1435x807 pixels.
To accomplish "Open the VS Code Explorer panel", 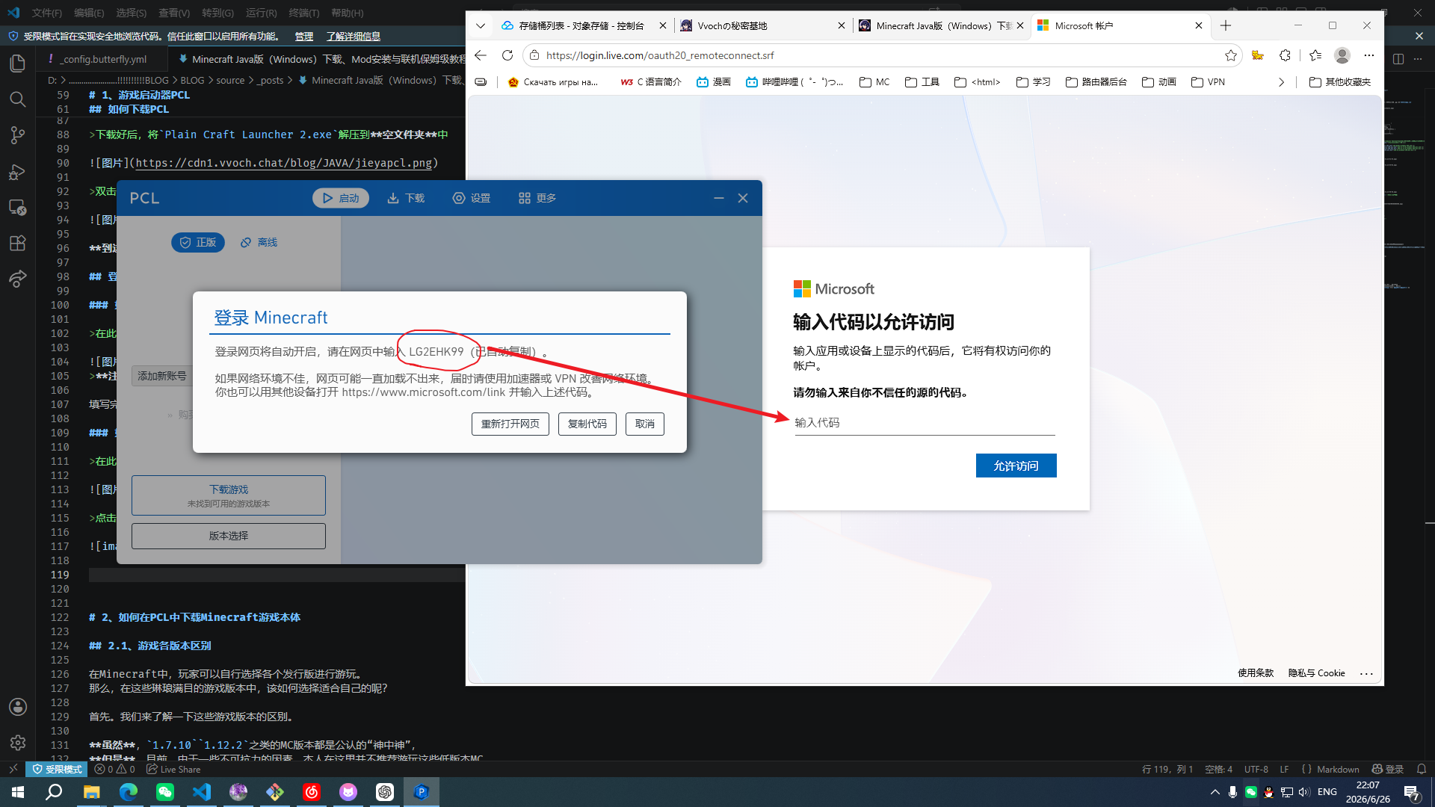I will tap(17, 64).
